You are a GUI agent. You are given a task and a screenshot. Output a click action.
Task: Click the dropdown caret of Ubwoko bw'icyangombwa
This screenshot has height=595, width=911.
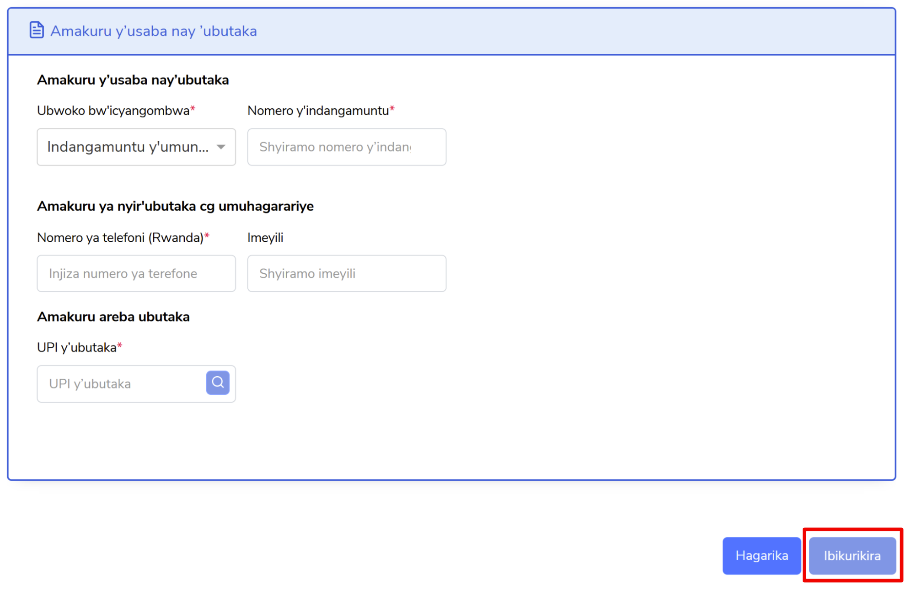click(x=221, y=147)
